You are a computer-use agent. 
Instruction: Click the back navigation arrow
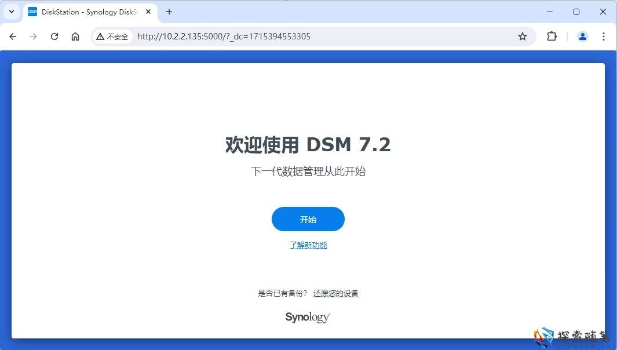coord(13,36)
